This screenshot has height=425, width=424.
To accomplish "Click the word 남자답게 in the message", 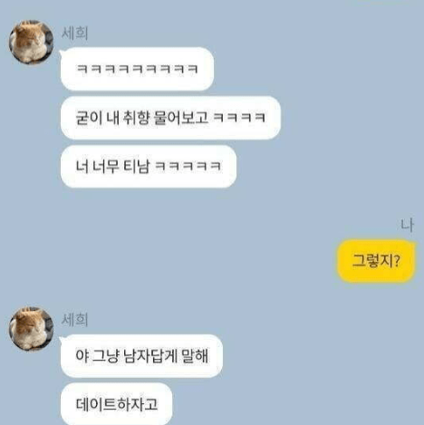I will tap(150, 356).
